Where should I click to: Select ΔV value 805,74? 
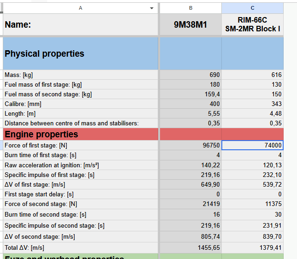pyautogui.click(x=191, y=236)
